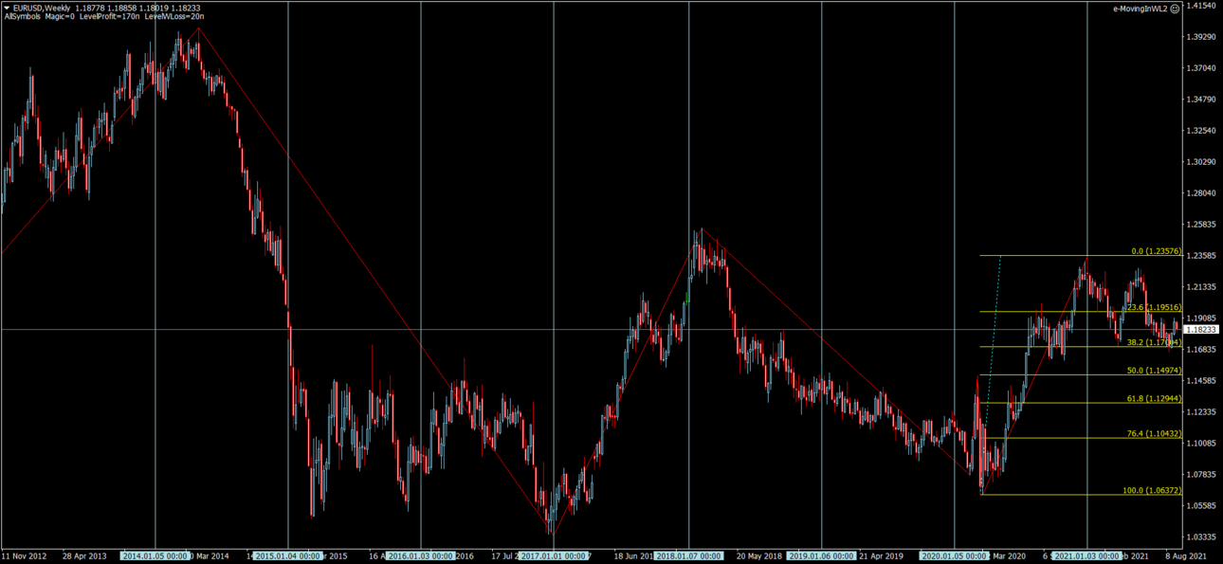
Task: Click the AllSymbols Magic=0 LevelProfit=170n info line
Action: click(103, 17)
